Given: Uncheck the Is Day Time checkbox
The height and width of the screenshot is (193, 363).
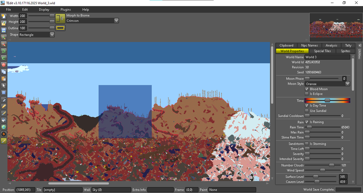Looking at the screenshot, I should (x=307, y=106).
